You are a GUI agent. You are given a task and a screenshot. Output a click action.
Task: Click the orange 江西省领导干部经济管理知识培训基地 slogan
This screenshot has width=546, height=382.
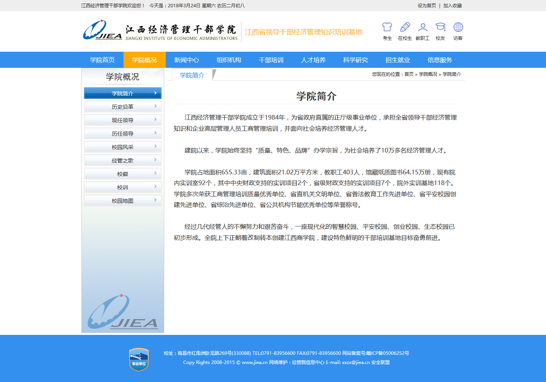pos(304,32)
